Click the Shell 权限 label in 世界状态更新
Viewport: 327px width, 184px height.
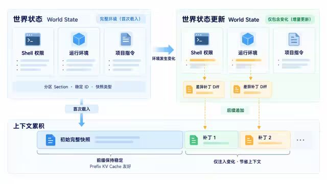tap(202, 53)
